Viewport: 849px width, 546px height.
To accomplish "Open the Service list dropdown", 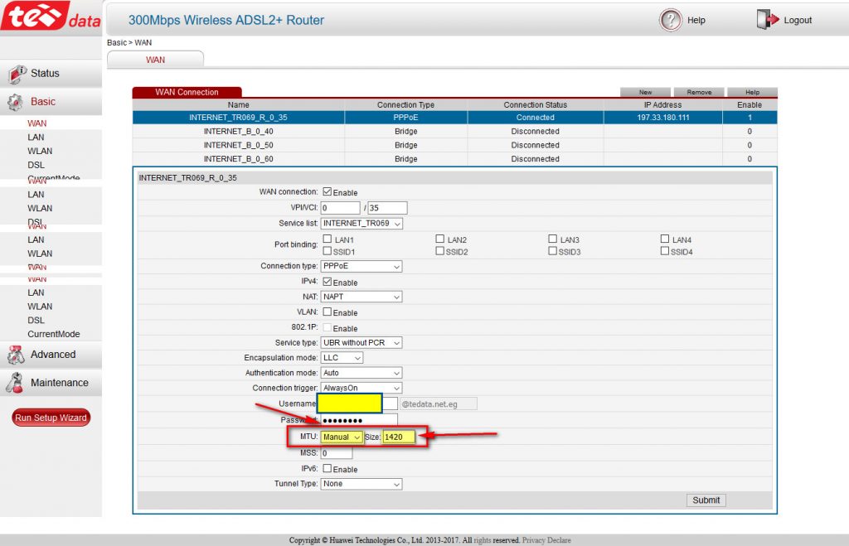I will click(361, 224).
